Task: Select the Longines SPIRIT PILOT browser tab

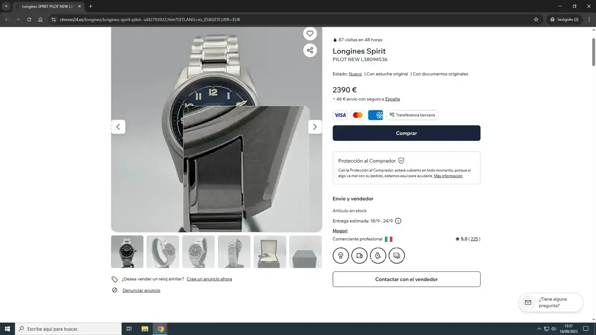Action: coord(47,6)
